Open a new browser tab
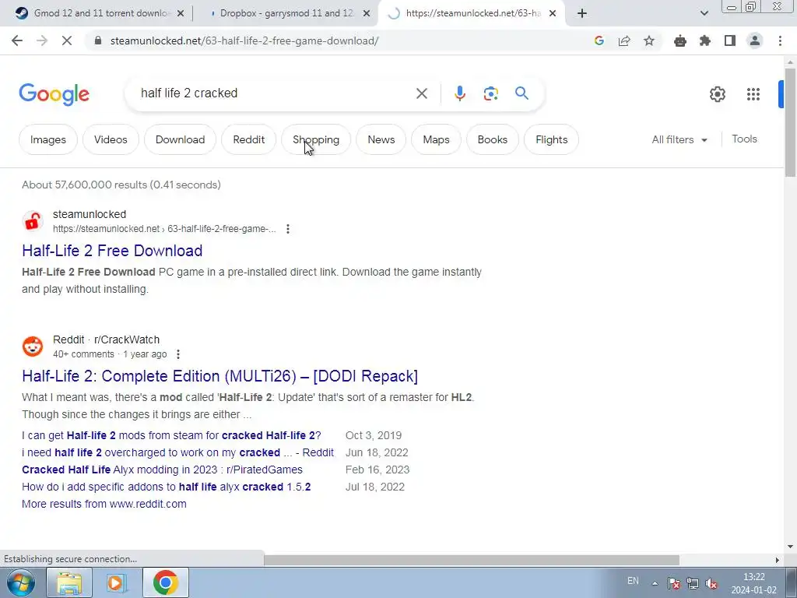The image size is (797, 598). click(582, 14)
